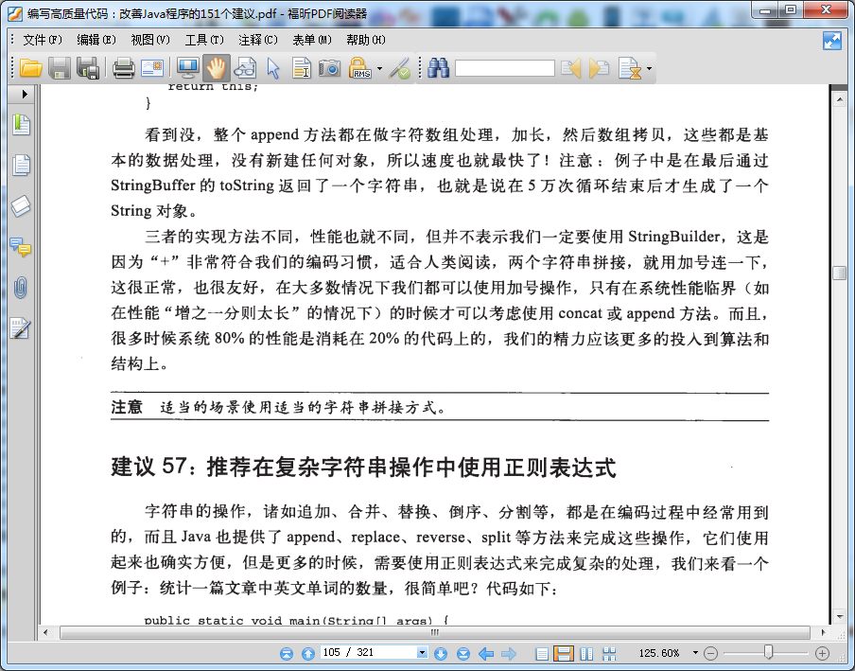
Task: Switch to single page layout
Action: (542, 653)
